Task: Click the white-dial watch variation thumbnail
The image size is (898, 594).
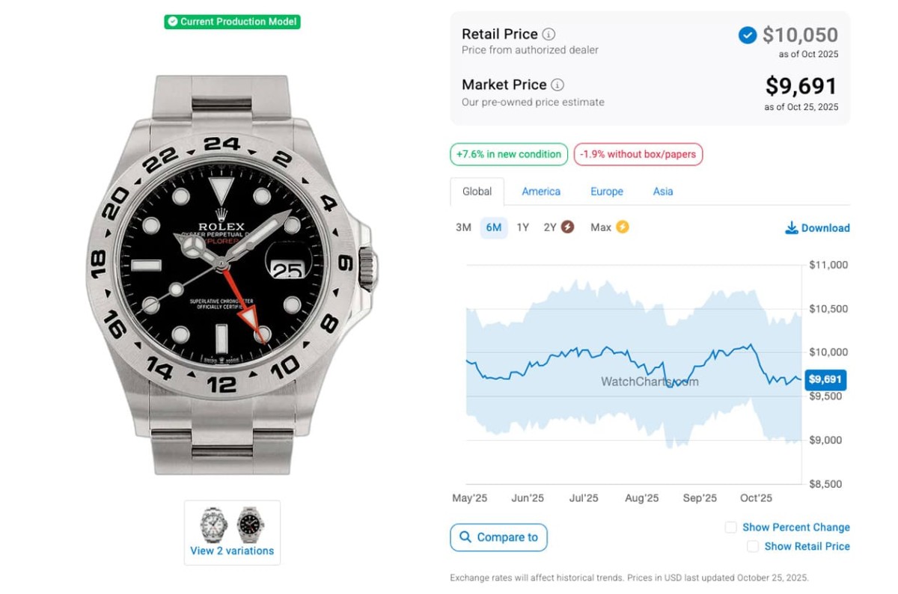Action: (214, 524)
